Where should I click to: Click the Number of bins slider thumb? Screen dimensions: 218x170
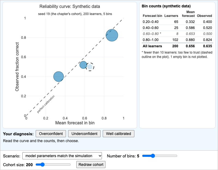click(153, 156)
